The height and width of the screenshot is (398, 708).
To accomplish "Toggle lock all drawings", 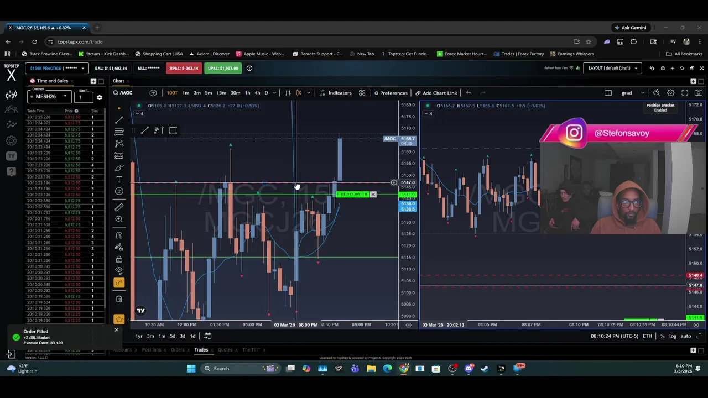I will point(119,259).
